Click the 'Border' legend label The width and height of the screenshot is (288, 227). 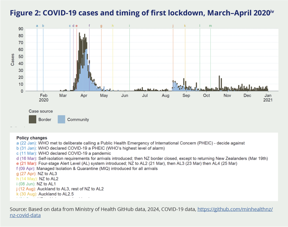[45, 120]
